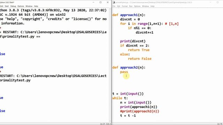Click the primalitytest.py path in the editor title bar
Image resolution: width=223 pixels, height=125 pixels.
tap(154, 2)
